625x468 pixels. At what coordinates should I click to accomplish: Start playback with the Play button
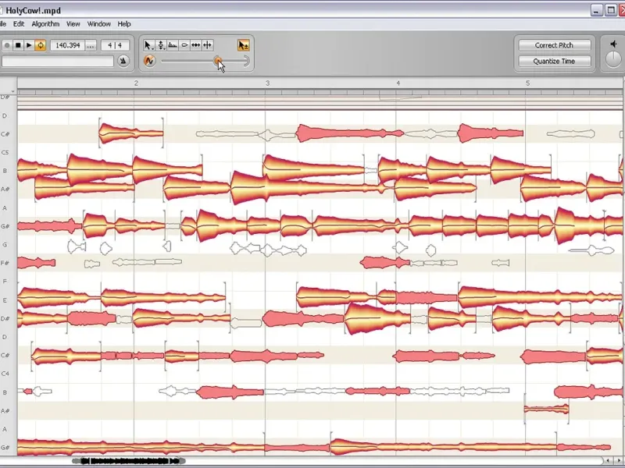(29, 45)
